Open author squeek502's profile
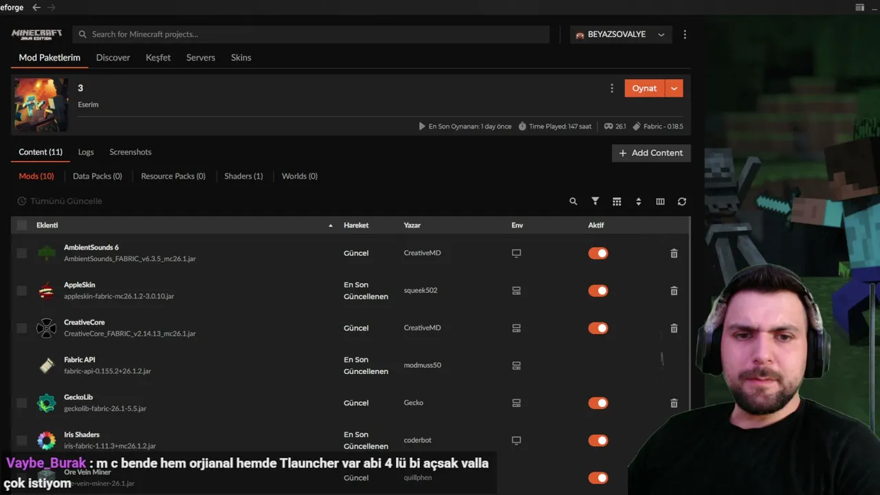 (x=421, y=291)
